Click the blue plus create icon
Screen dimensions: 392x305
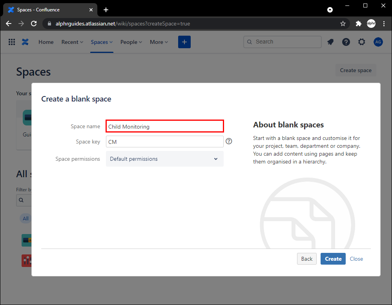[x=184, y=42]
